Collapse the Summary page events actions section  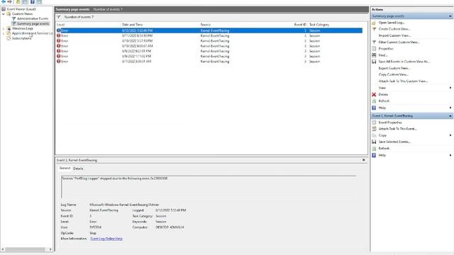(x=450, y=16)
